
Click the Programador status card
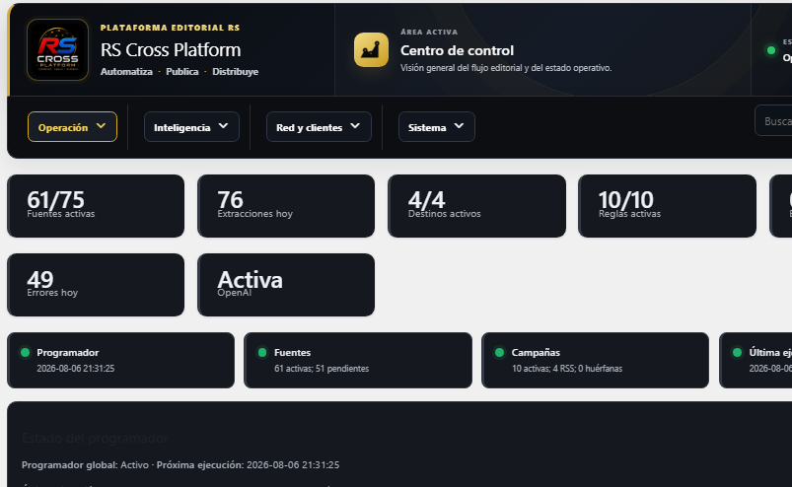(120, 361)
